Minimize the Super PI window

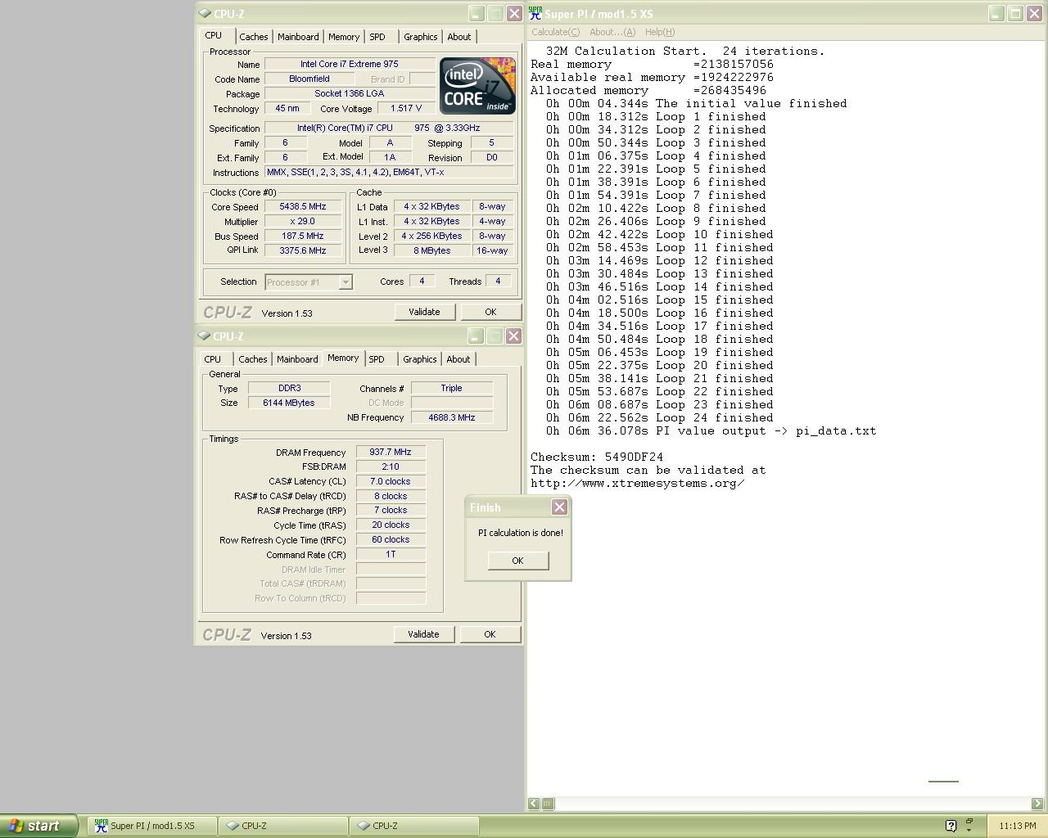pyautogui.click(x=996, y=14)
